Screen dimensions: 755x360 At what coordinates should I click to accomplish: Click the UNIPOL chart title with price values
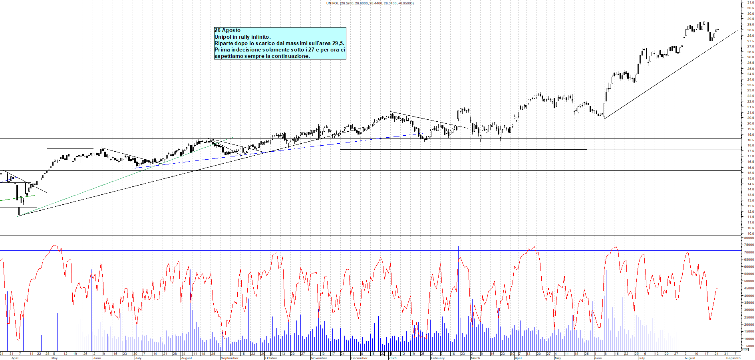tap(370, 3)
